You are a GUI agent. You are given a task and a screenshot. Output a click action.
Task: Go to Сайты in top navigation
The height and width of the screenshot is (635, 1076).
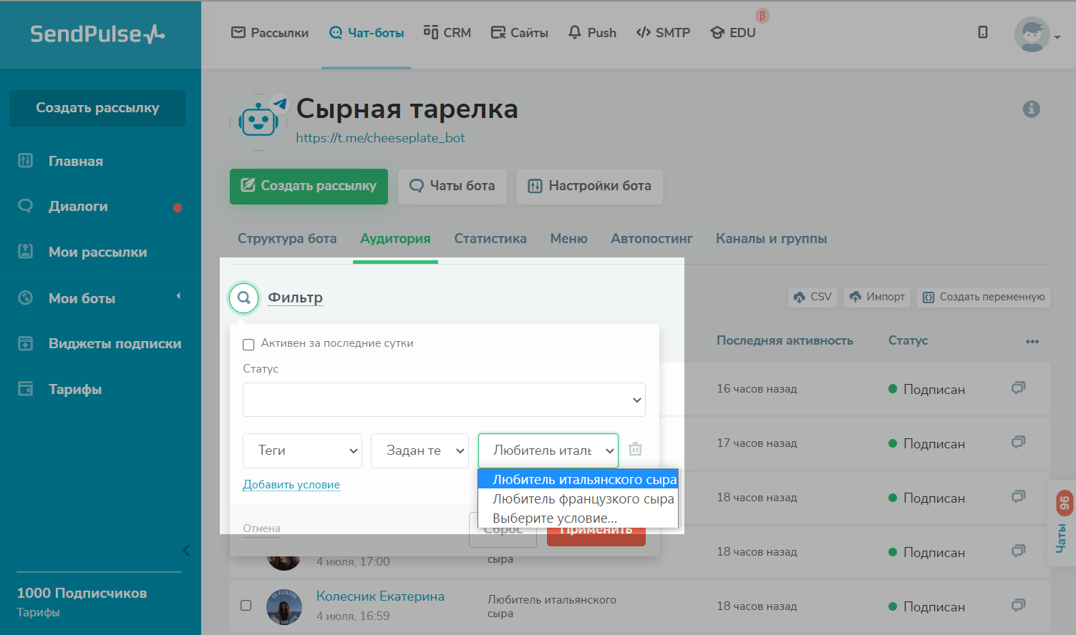(x=519, y=33)
